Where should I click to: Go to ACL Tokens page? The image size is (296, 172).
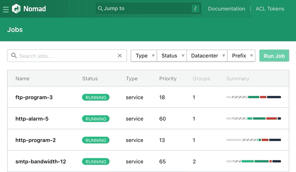270,9
